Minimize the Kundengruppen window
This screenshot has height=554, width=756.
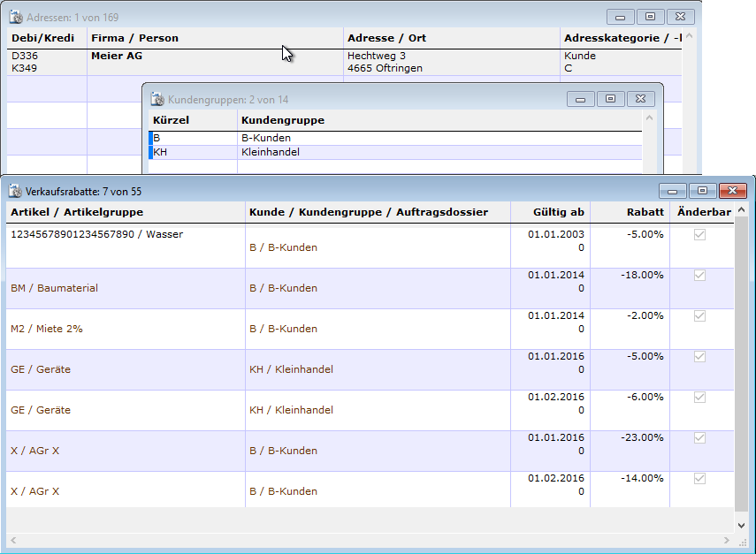click(x=580, y=99)
